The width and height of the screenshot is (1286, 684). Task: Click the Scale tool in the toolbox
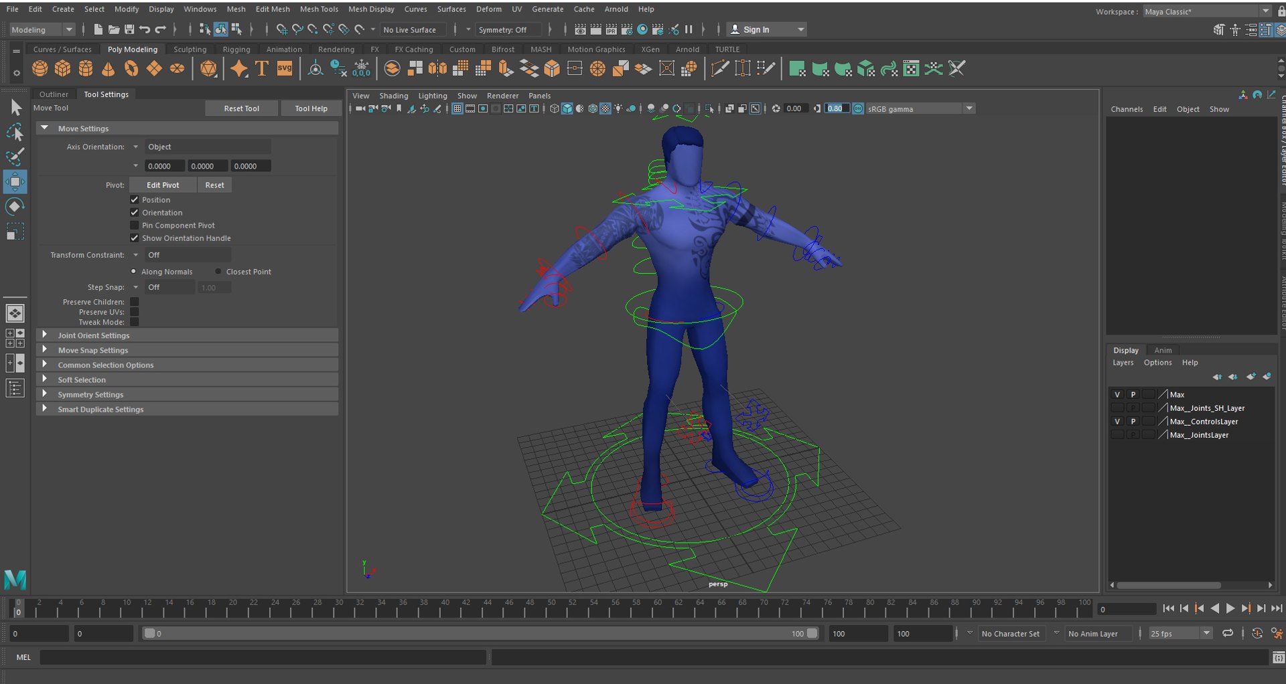coord(15,232)
